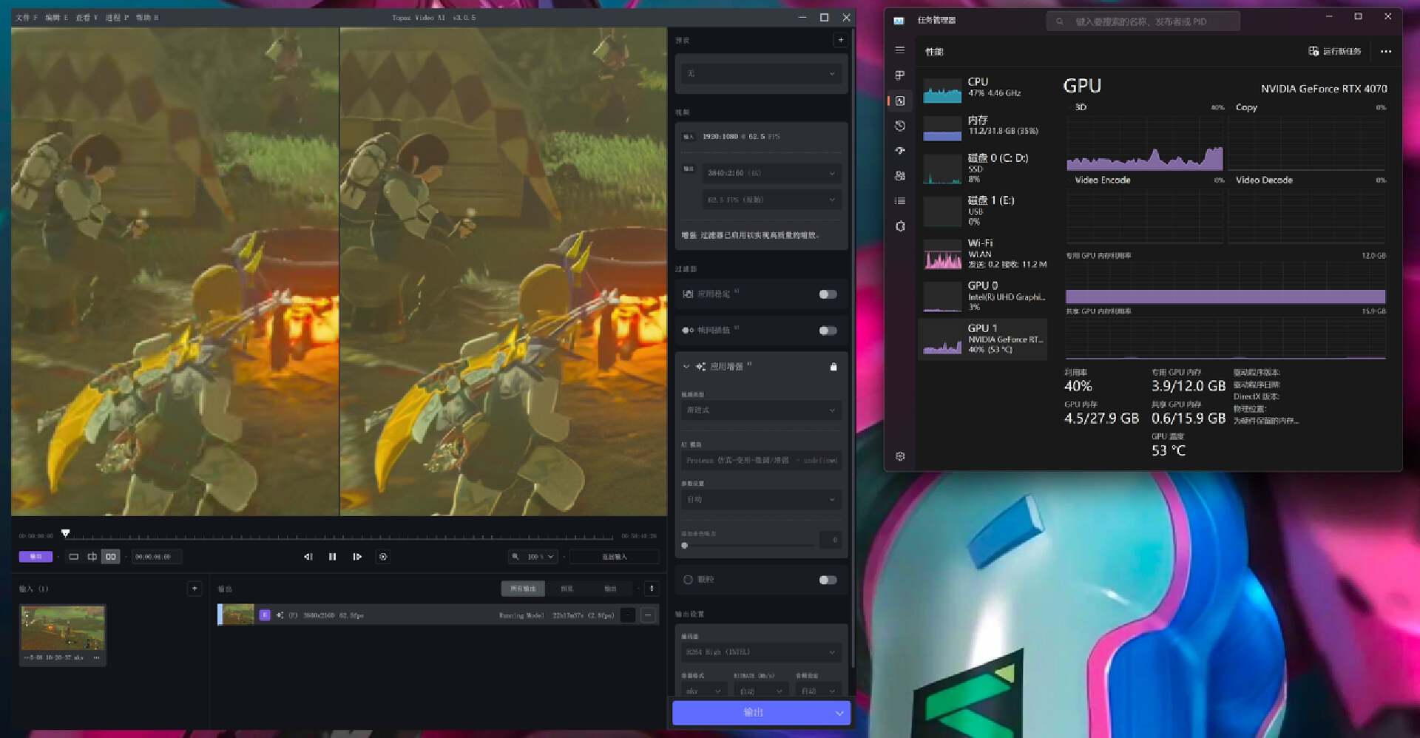The width and height of the screenshot is (1420, 738).
Task: Select the side-by-side comparison view icon
Action: click(110, 557)
